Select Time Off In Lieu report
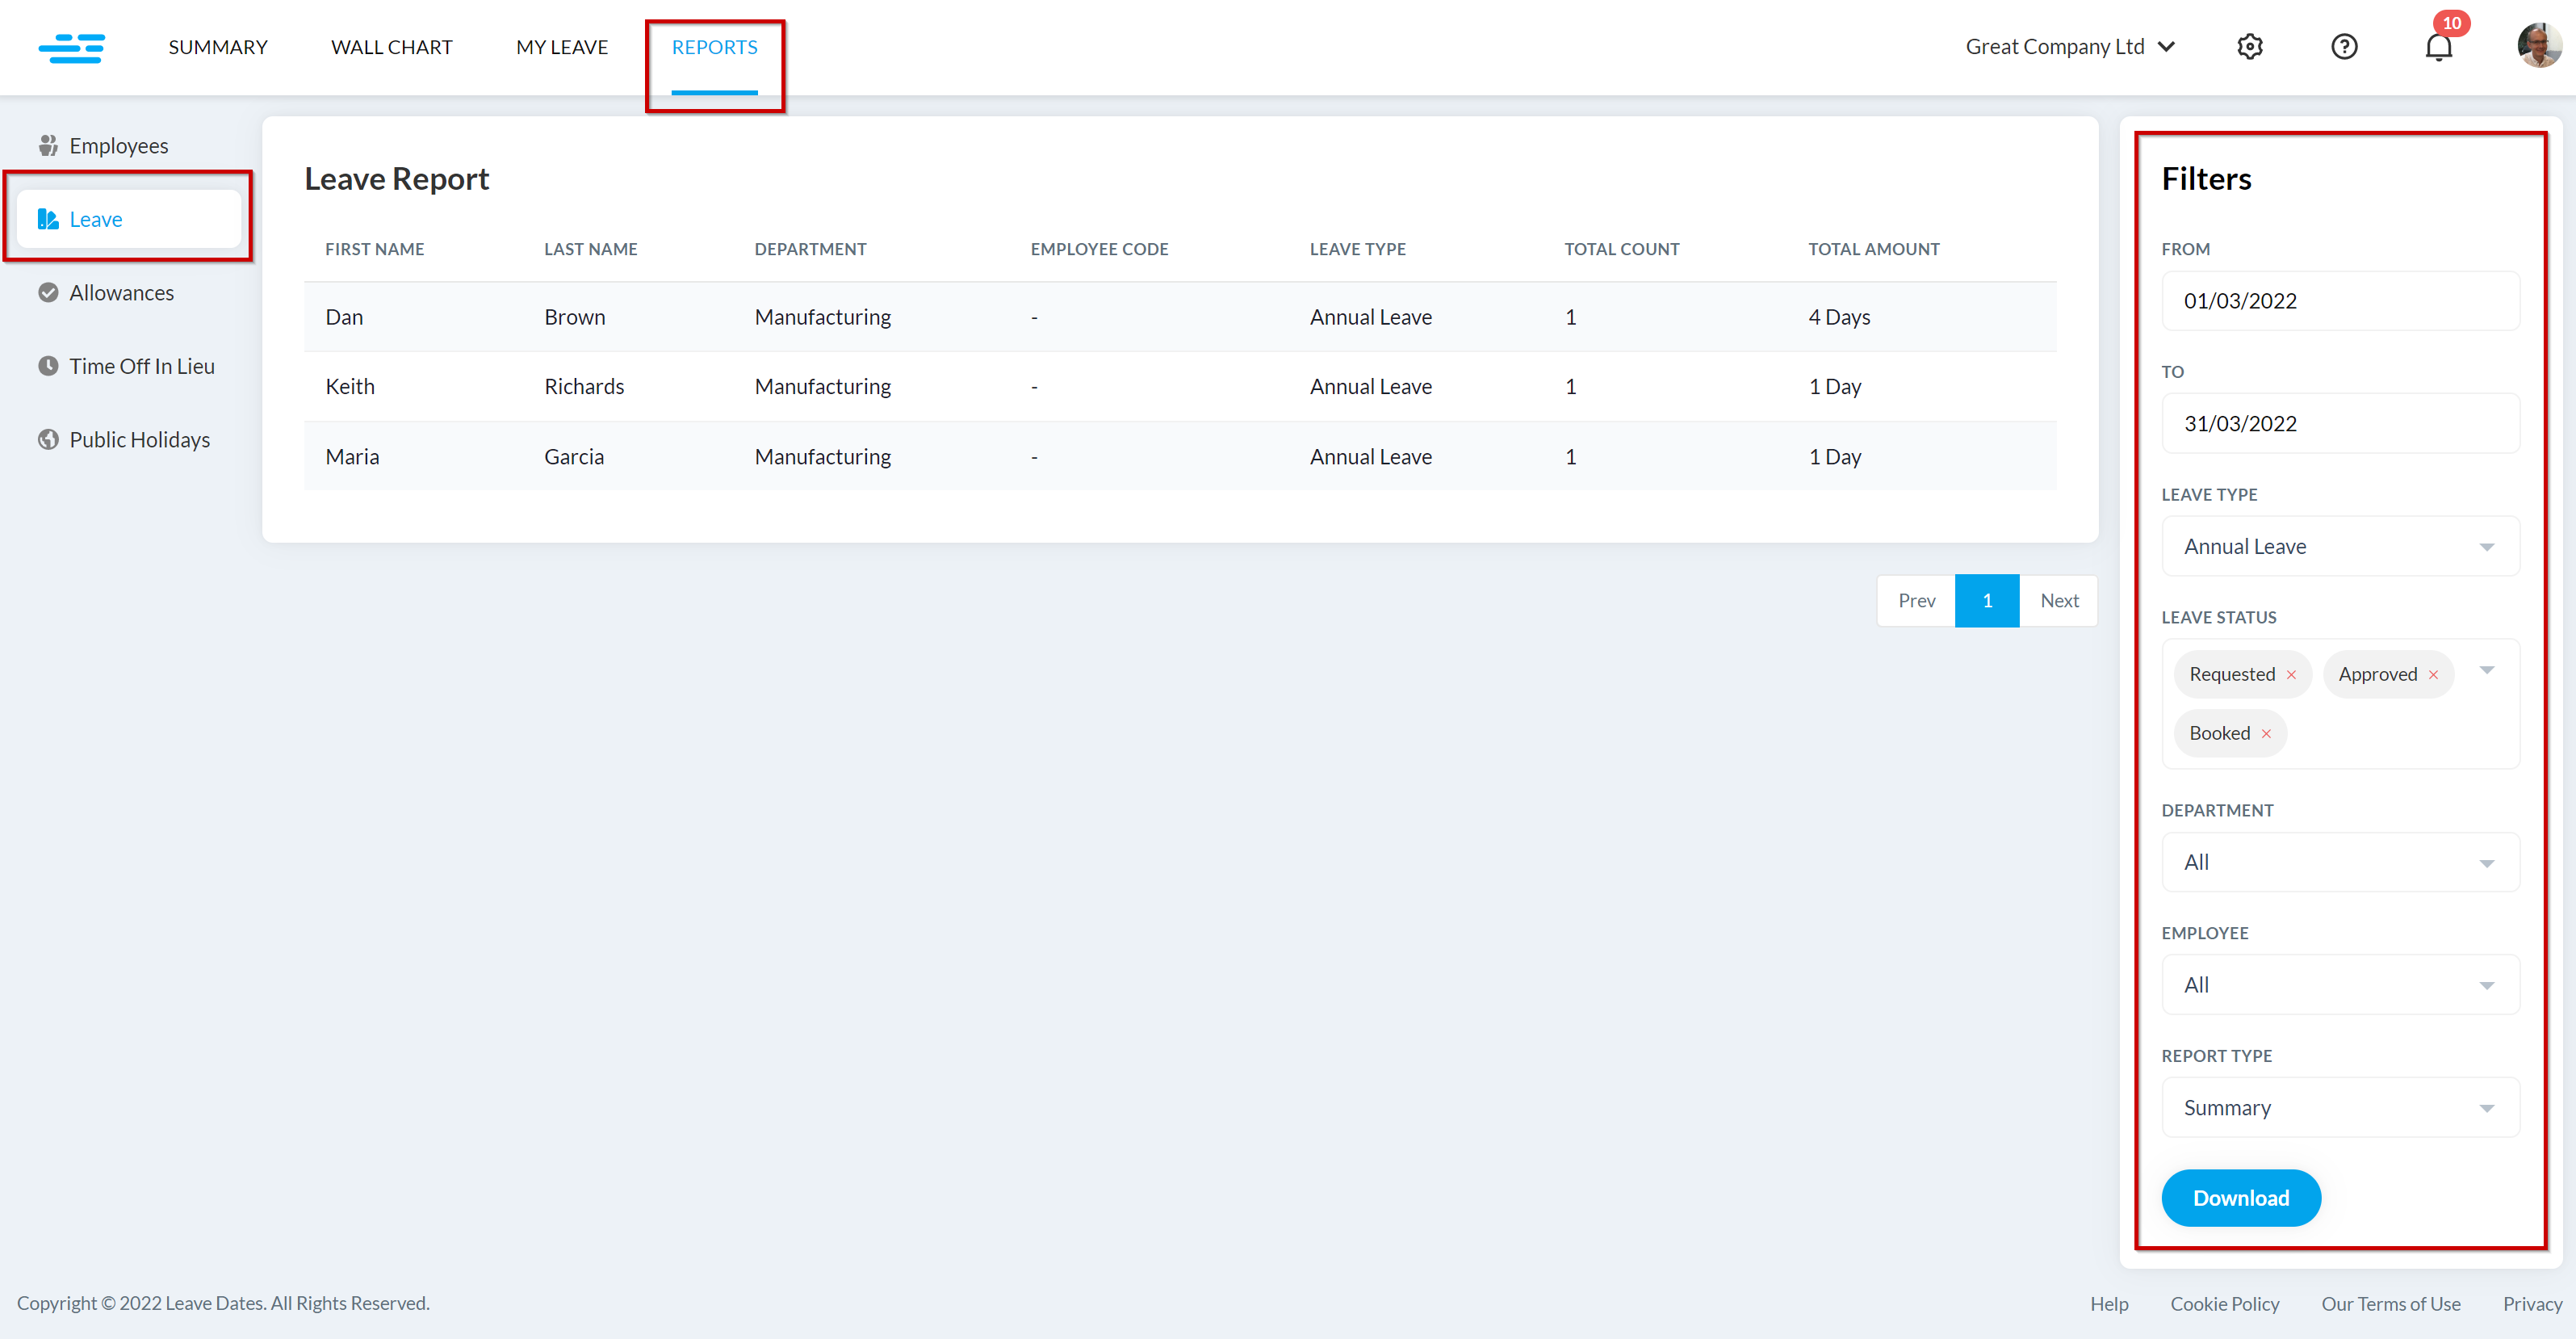Screen dimensions: 2576x1339 [x=142, y=367]
